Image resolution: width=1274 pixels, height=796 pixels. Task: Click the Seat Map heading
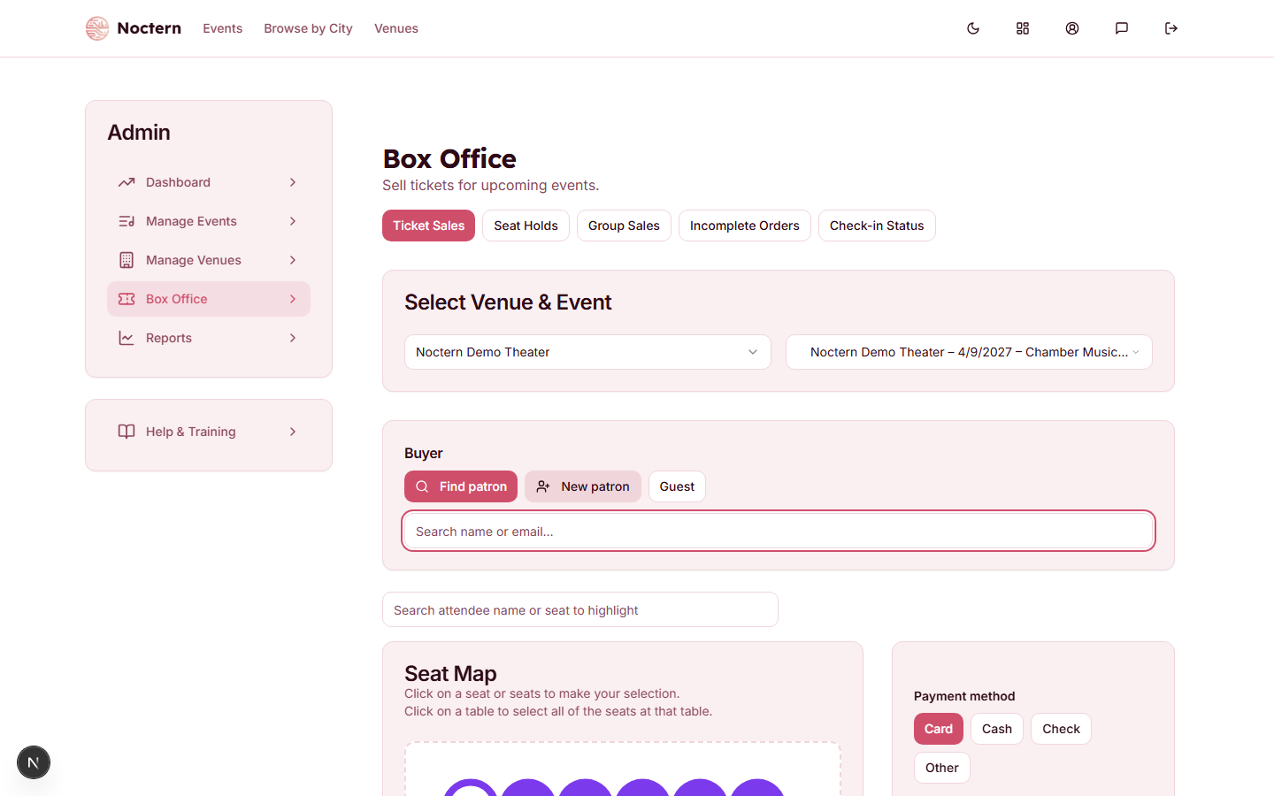click(x=450, y=673)
